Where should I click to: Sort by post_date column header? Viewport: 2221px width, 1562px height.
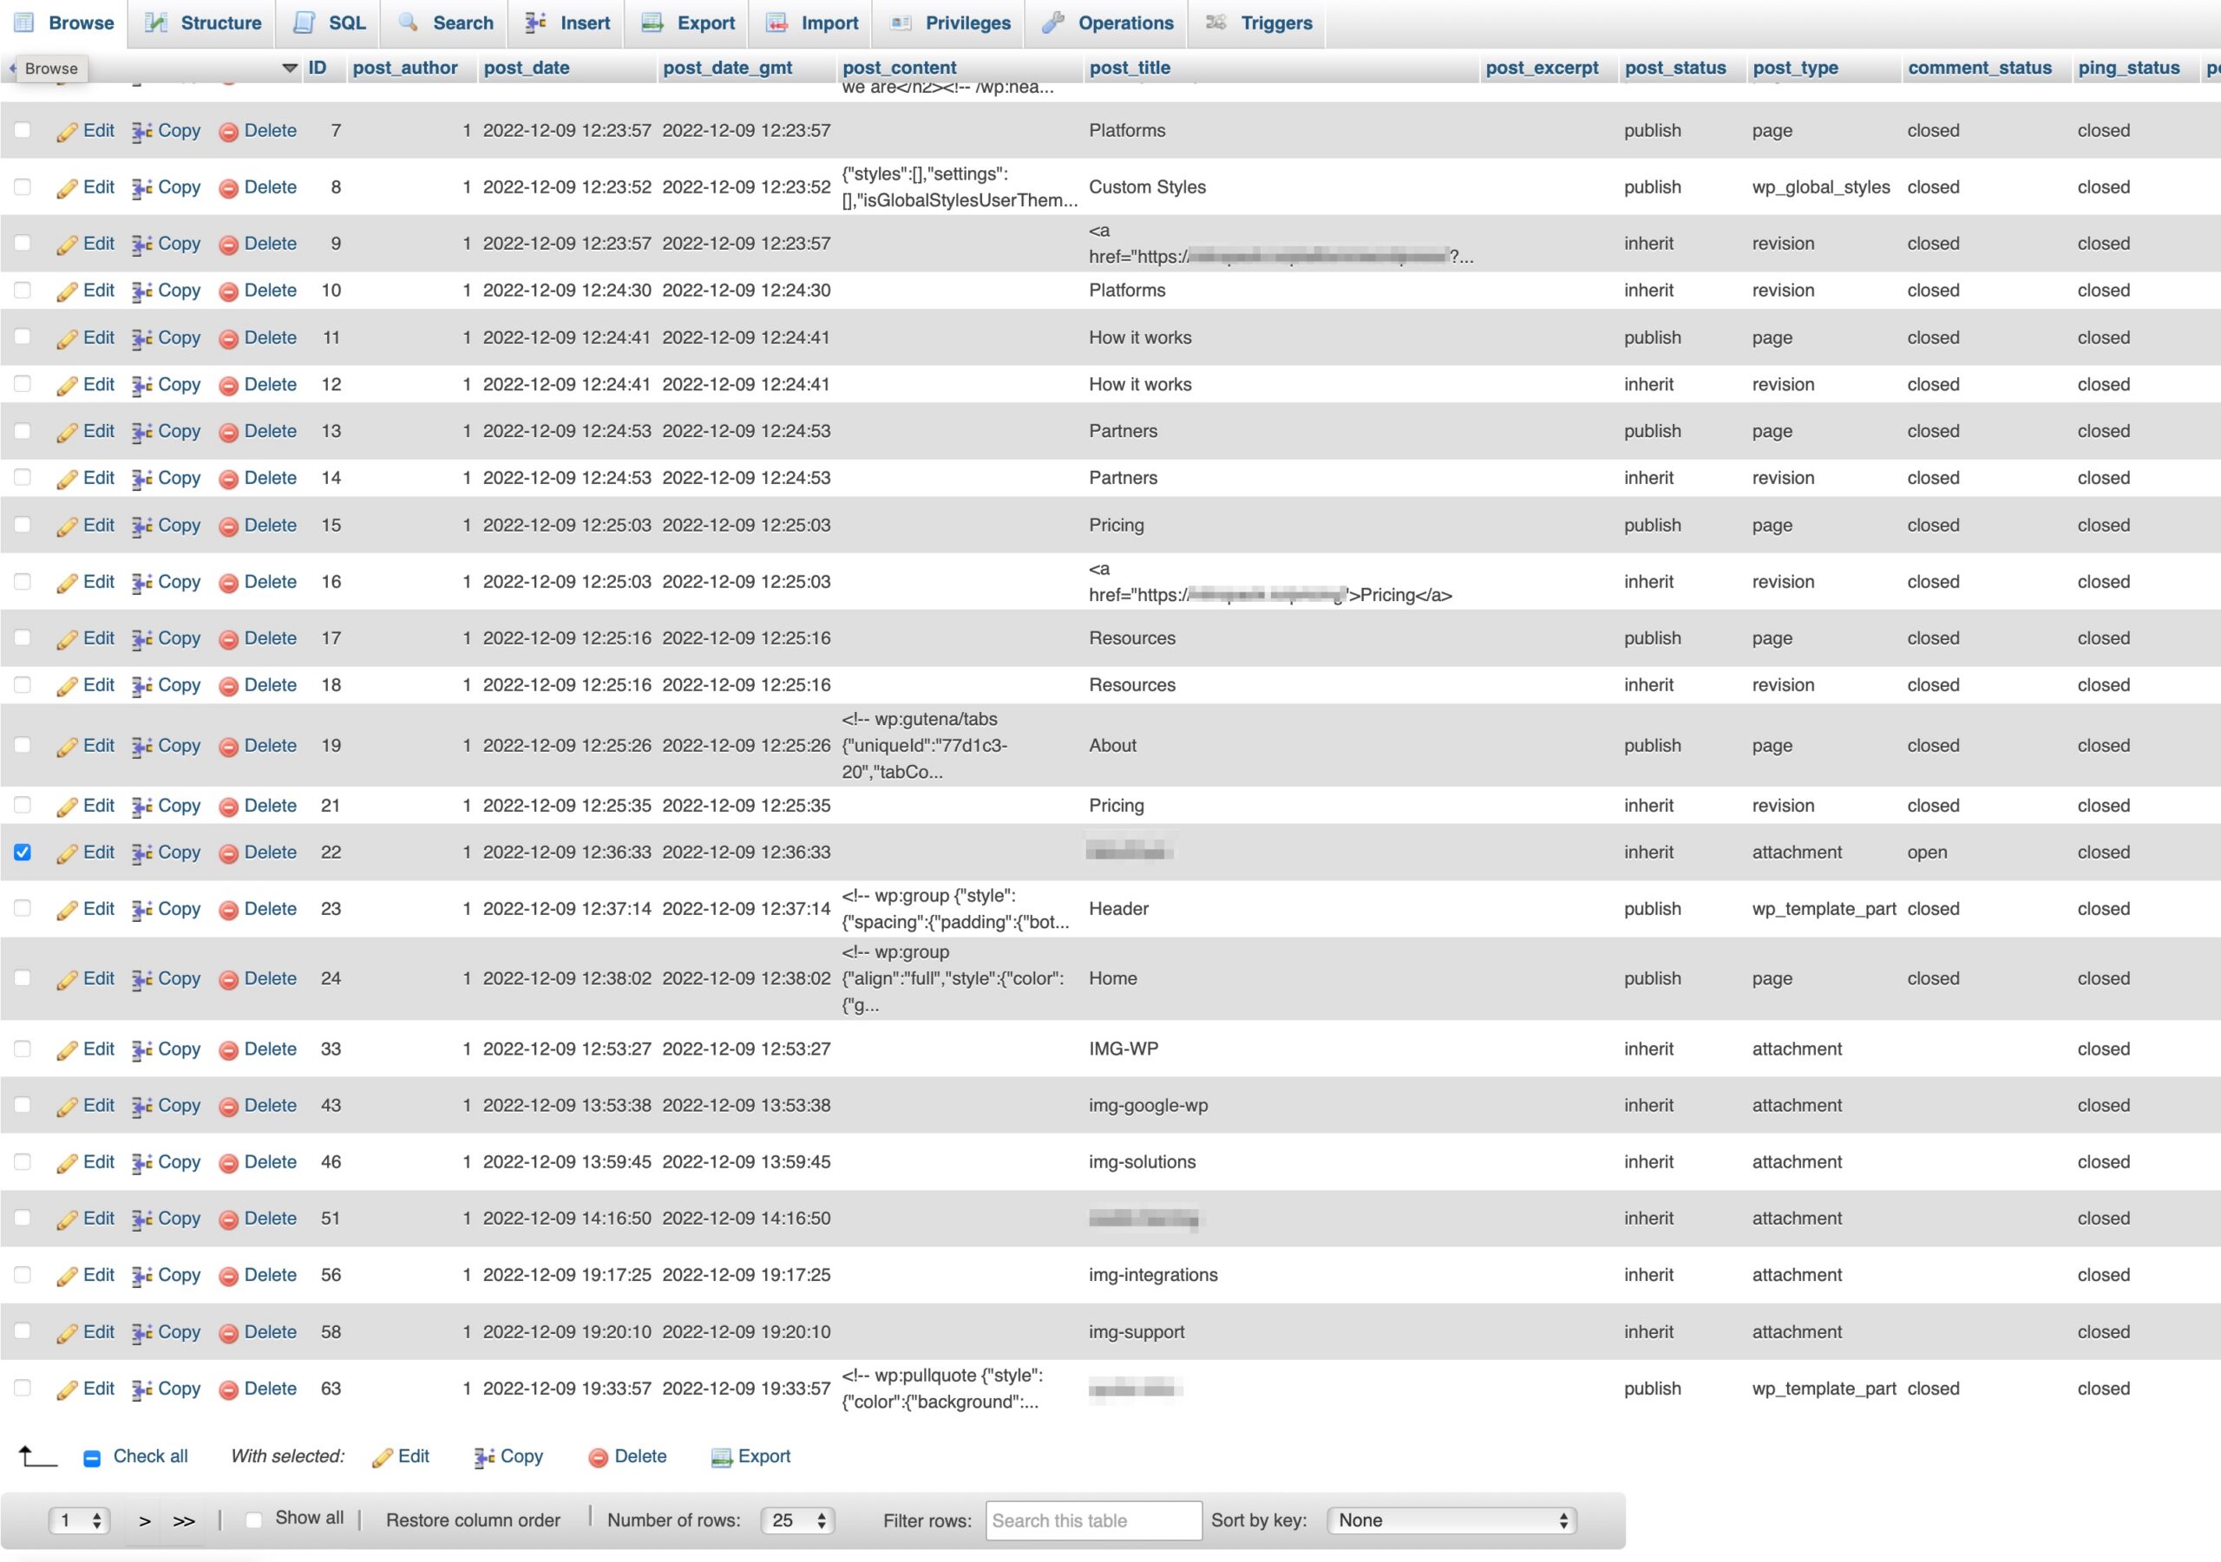pyautogui.click(x=527, y=68)
